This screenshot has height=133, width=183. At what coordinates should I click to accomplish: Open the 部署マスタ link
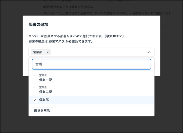click(57, 41)
